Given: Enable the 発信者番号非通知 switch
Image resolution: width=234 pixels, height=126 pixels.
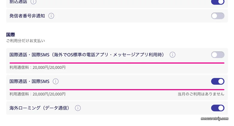Looking at the screenshot, I should point(218,16).
